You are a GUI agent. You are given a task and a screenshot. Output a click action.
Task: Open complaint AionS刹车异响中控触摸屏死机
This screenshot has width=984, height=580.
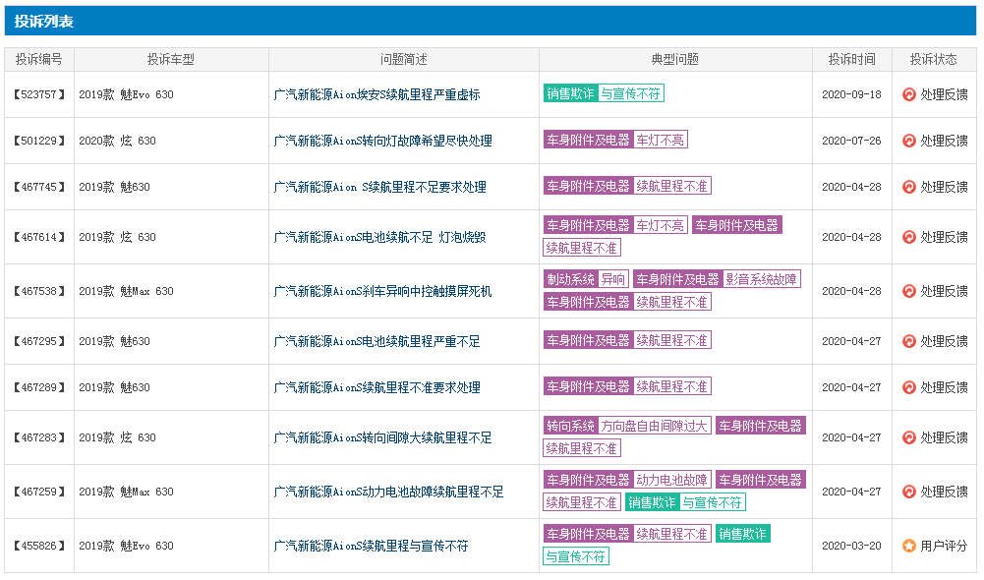click(x=382, y=291)
